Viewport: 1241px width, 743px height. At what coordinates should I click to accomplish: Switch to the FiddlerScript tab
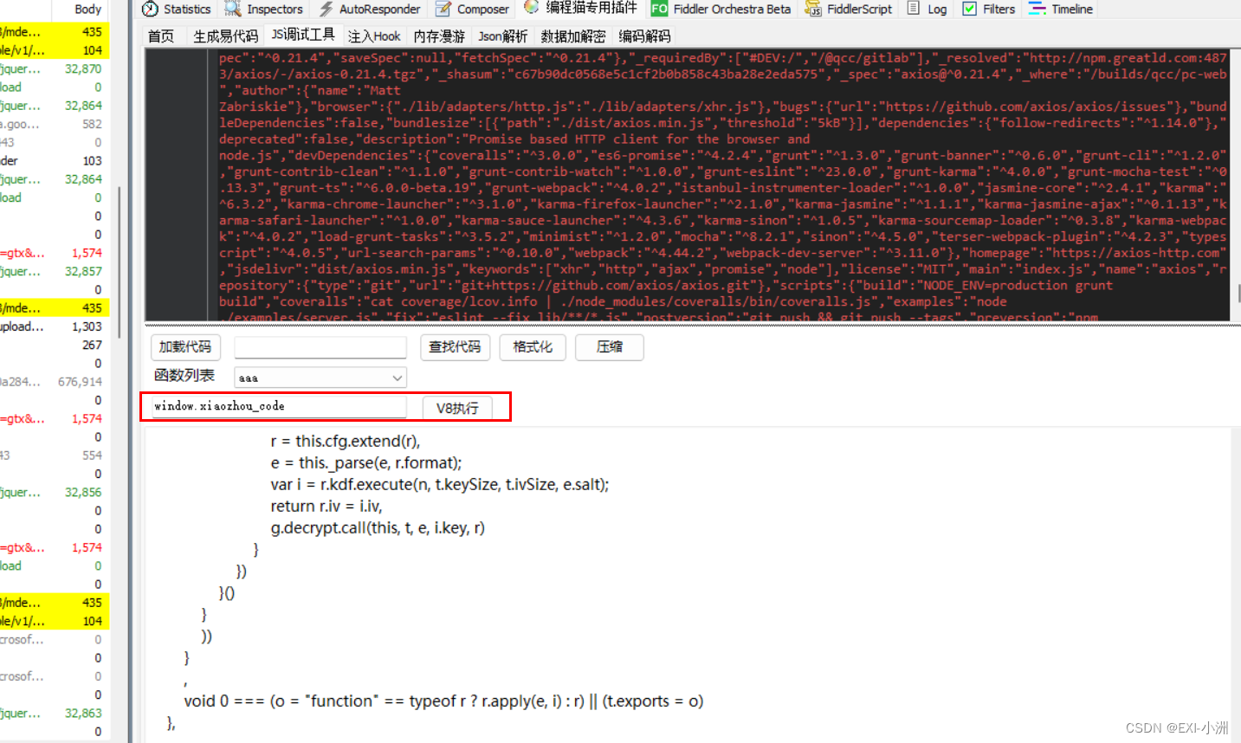tap(848, 9)
